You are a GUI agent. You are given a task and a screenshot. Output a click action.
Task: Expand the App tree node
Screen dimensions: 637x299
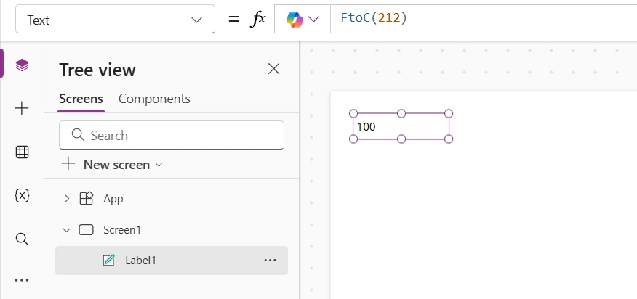tap(67, 198)
